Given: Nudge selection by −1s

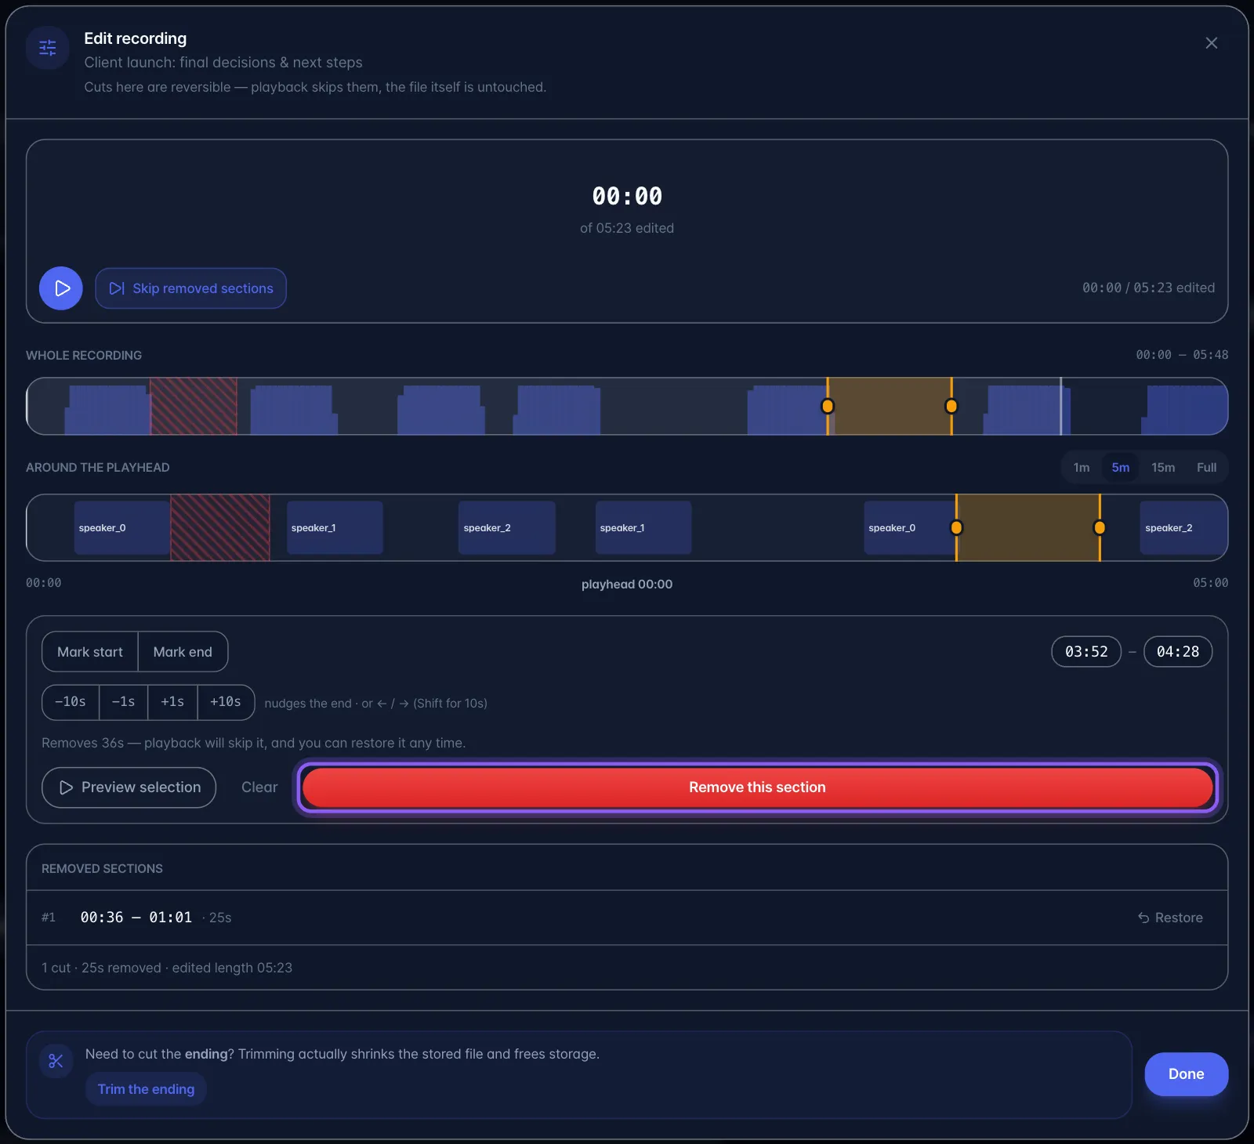Looking at the screenshot, I should tap(123, 702).
